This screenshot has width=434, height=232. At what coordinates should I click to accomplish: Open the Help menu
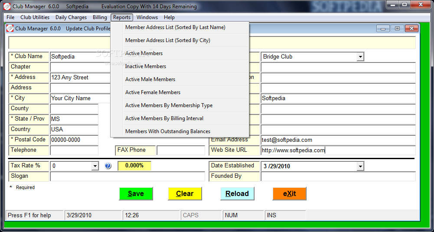tap(169, 17)
